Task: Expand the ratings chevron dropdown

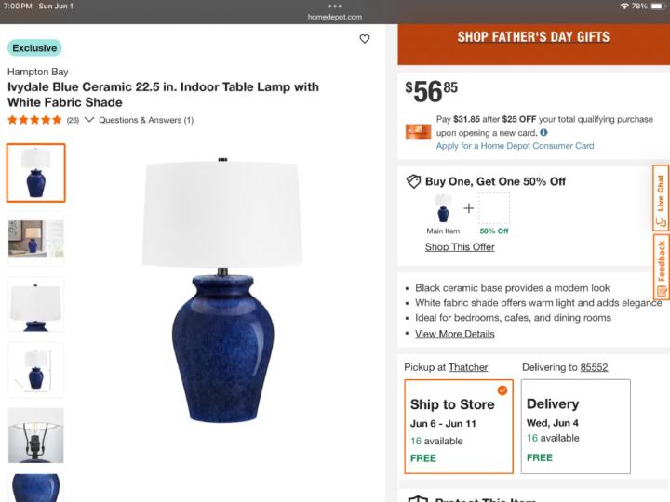Action: click(x=89, y=120)
